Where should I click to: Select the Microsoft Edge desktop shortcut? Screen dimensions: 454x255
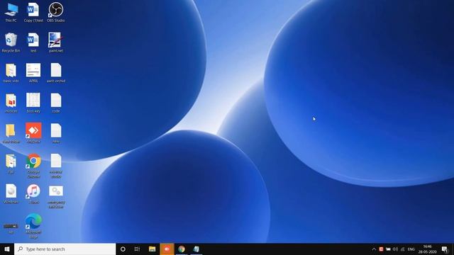33,226
